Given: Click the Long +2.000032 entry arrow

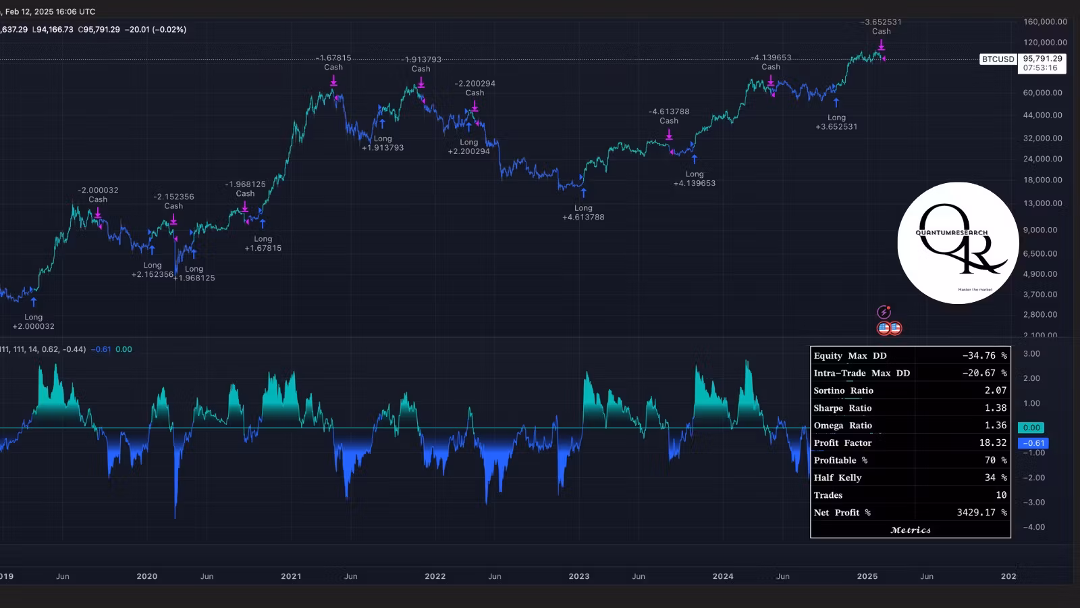Looking at the screenshot, I should [34, 302].
